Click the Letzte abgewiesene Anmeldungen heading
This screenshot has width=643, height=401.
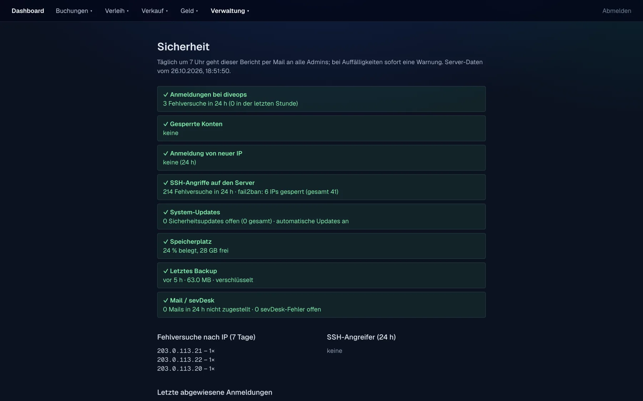[215, 392]
